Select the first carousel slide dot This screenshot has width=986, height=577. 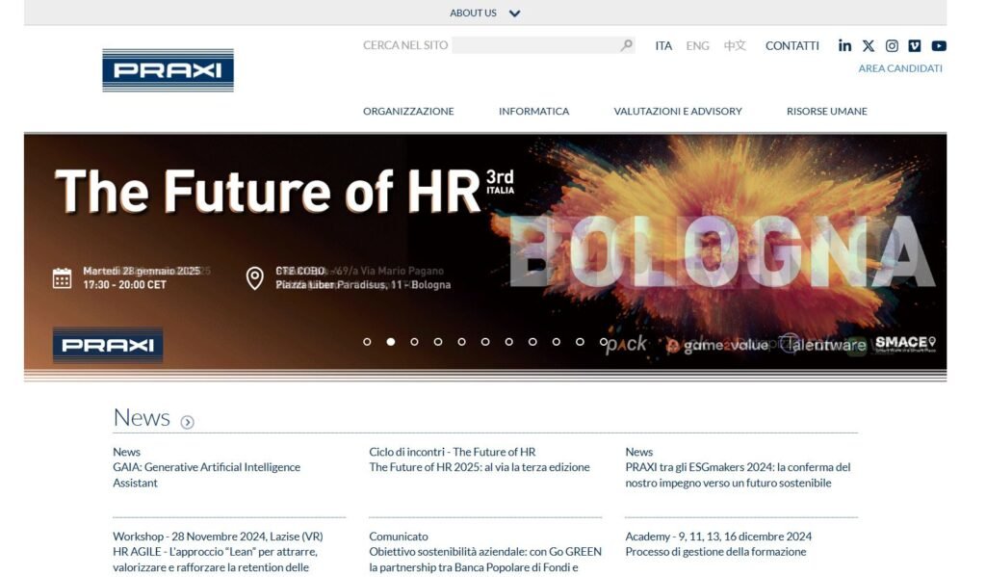pyautogui.click(x=367, y=342)
